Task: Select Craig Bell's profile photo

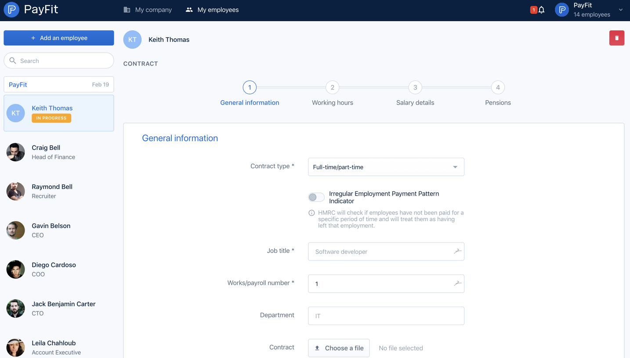Action: 15,152
